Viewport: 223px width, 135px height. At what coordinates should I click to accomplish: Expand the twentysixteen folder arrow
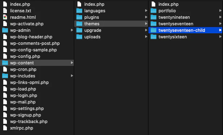point(220,37)
